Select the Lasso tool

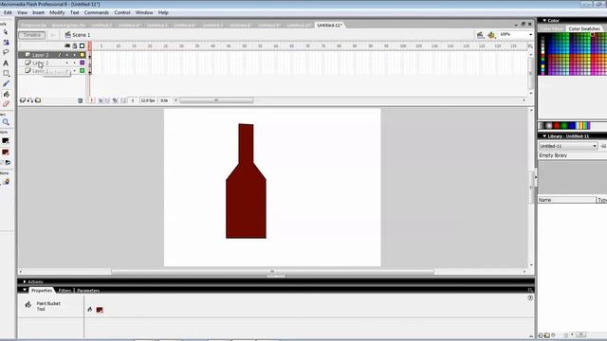[x=6, y=52]
